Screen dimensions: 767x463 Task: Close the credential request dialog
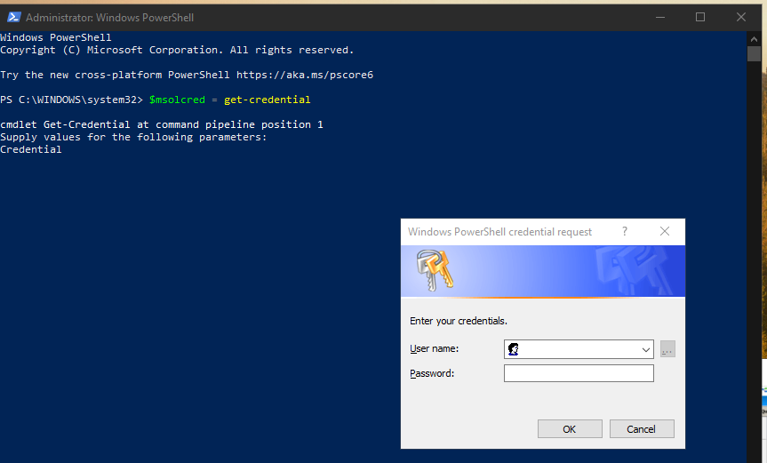point(664,231)
